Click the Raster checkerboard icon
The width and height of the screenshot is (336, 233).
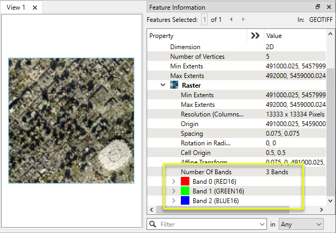pyautogui.click(x=174, y=86)
